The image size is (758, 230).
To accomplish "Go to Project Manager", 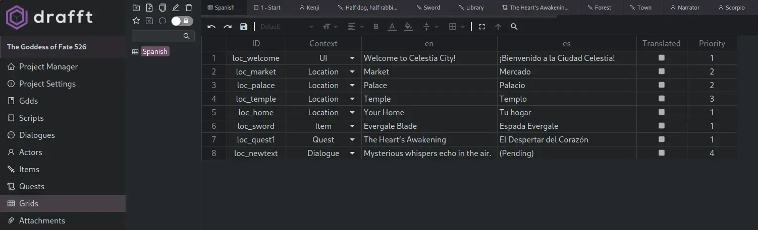I will point(63,66).
